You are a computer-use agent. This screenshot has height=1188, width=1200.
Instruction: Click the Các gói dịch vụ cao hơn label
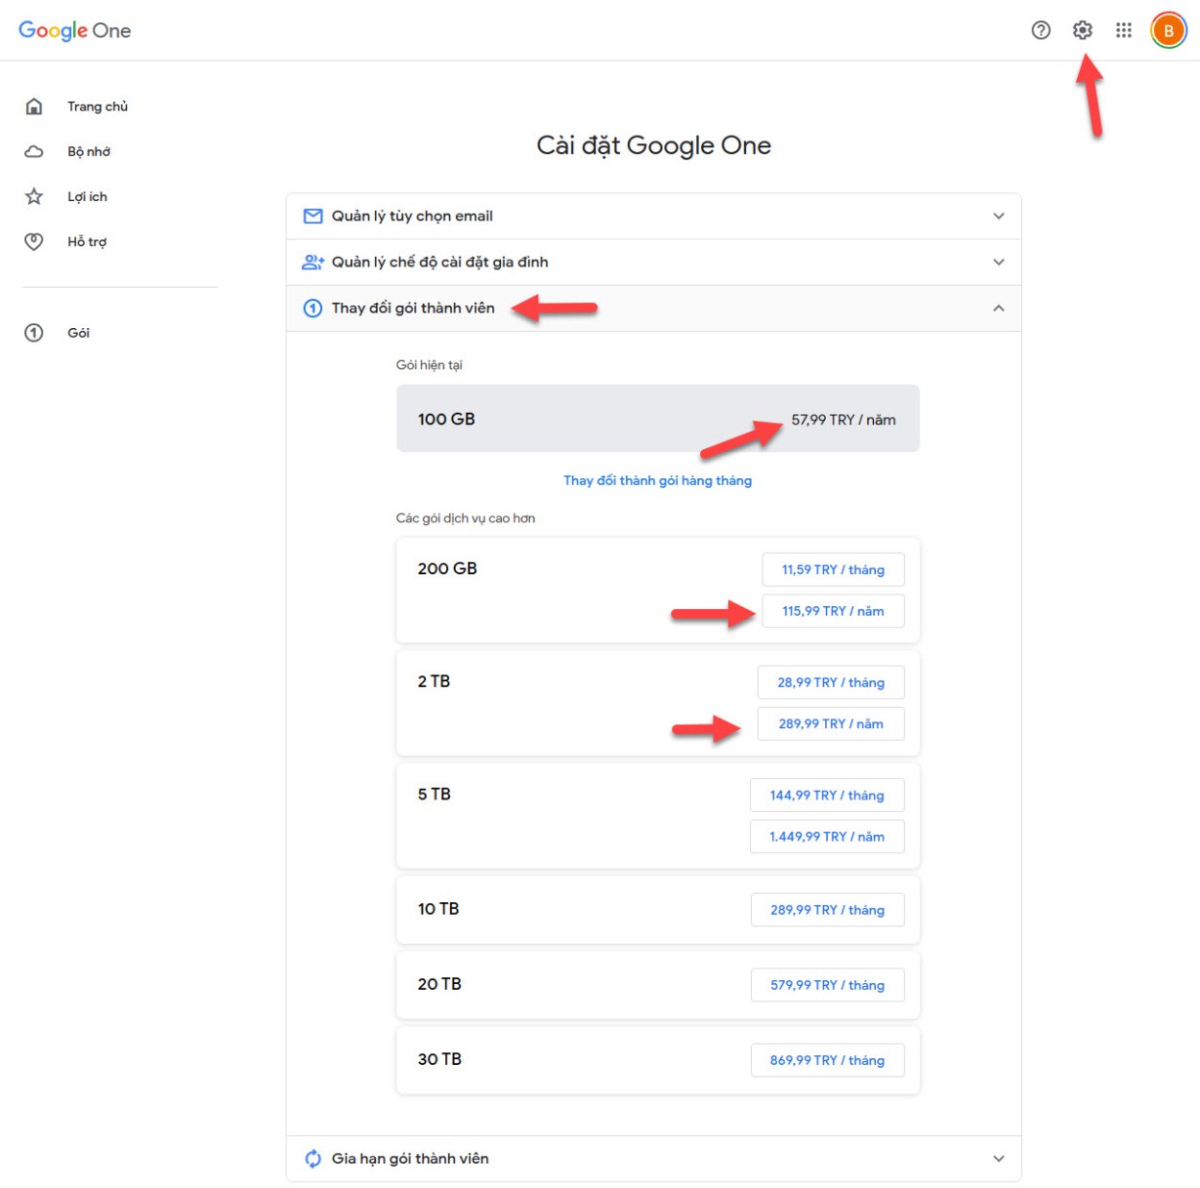[x=465, y=518]
